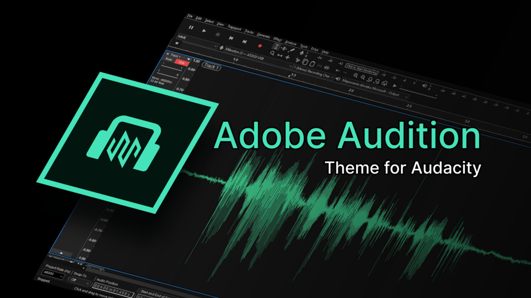Screen dimensions: 531x298
Task: Click the Play-at-speed triangle icon
Action: coord(394,86)
